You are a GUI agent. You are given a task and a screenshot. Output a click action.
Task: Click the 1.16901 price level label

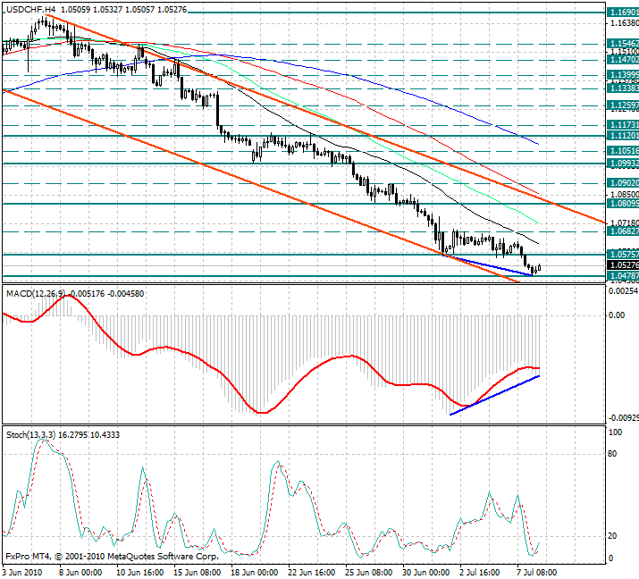pyautogui.click(x=622, y=13)
